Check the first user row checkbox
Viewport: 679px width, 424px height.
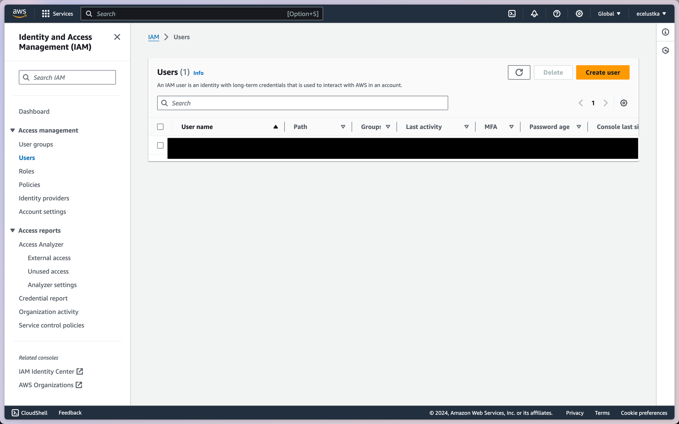coord(160,145)
